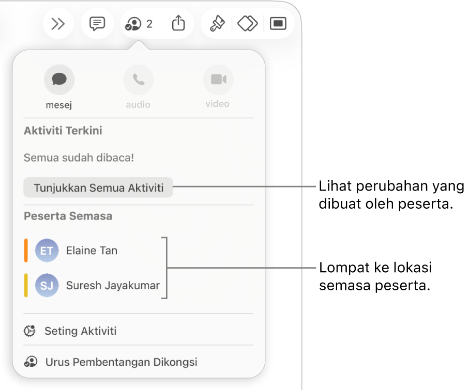This screenshot has width=469, height=390.
Task: Click the participant count number 2
Action: tap(149, 24)
